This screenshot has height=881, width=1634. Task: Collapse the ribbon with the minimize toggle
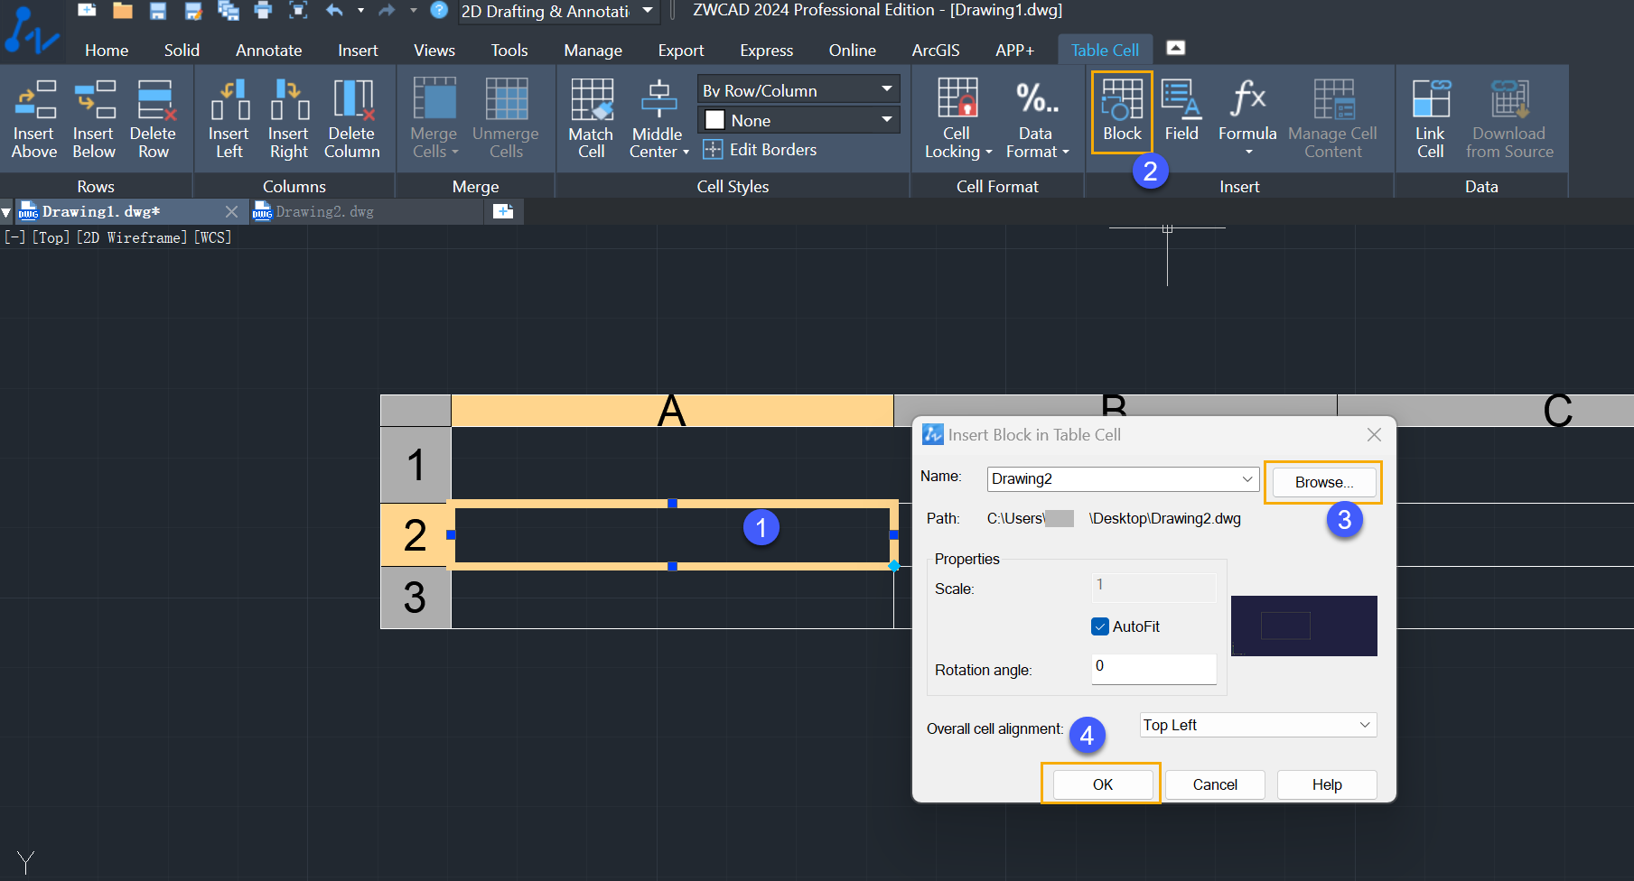pyautogui.click(x=1175, y=48)
